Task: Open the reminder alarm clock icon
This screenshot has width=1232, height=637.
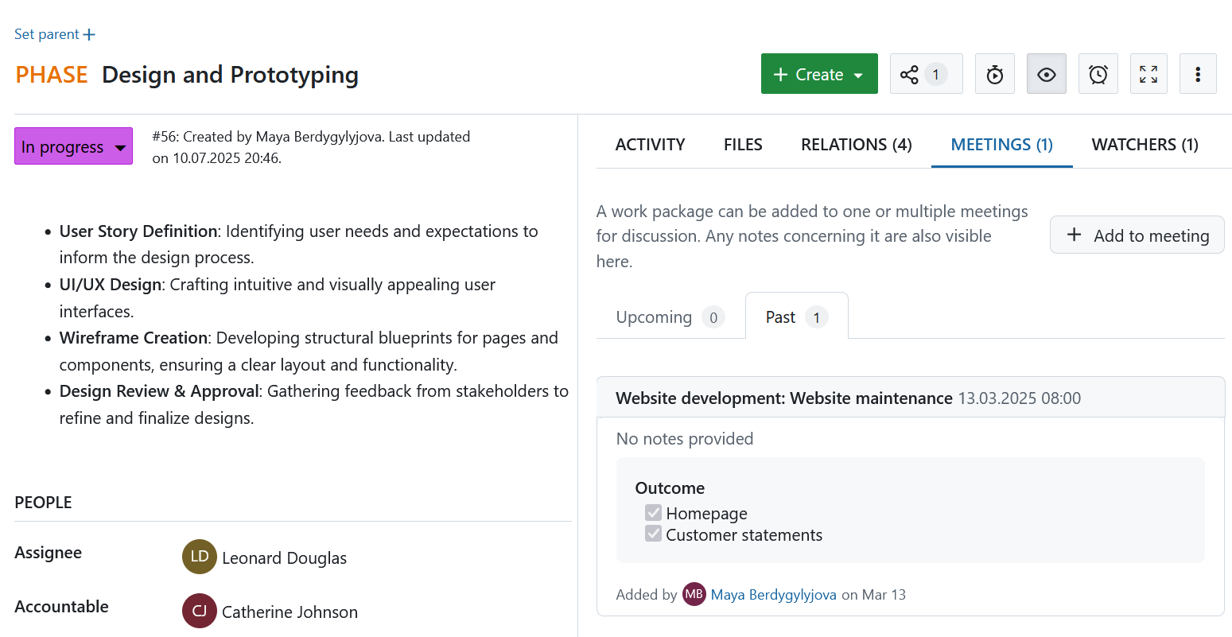Action: pos(1098,74)
